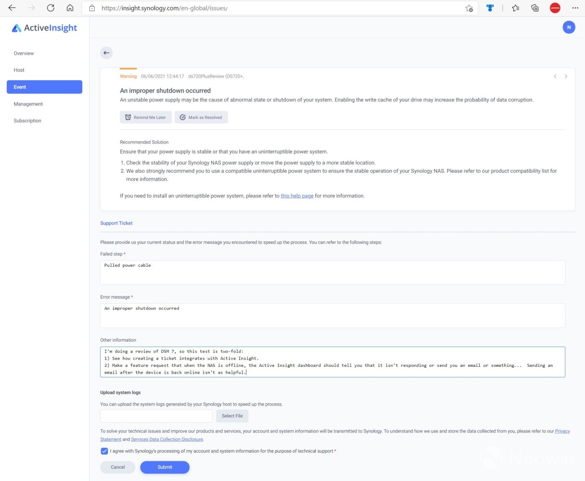The width and height of the screenshot is (585, 481).
Task: Open the Privacy Statement link
Action: point(562,431)
